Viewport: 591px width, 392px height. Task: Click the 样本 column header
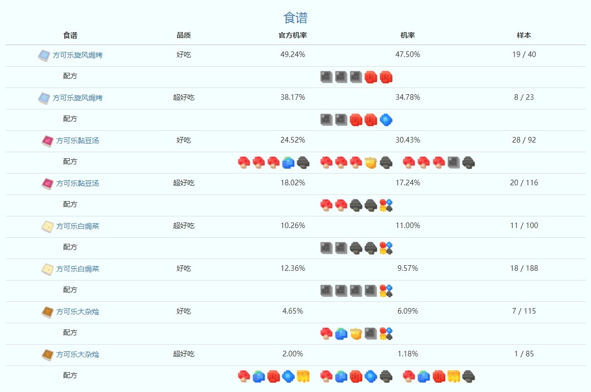(x=524, y=36)
